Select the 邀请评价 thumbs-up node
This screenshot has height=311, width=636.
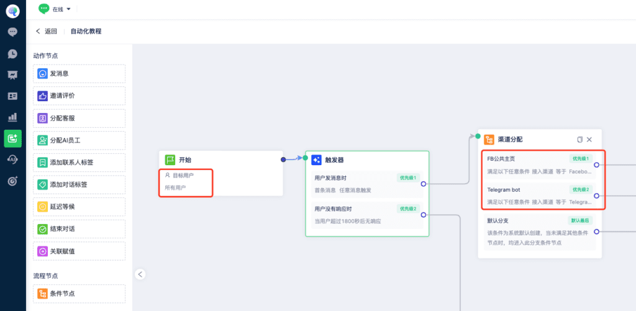pos(79,96)
